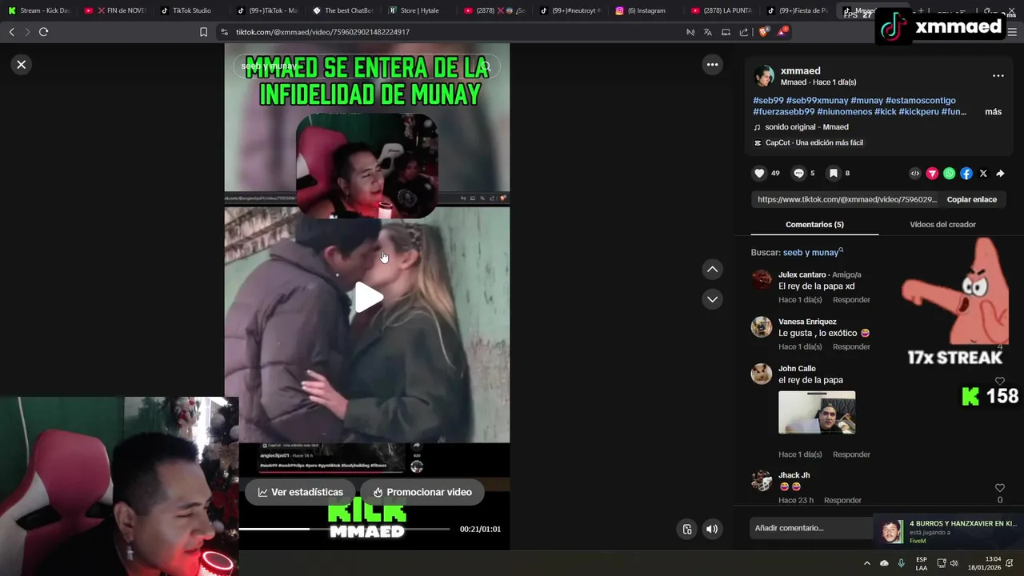Viewport: 1024px width, 576px height.
Task: Open more share options arrow
Action: click(1000, 173)
